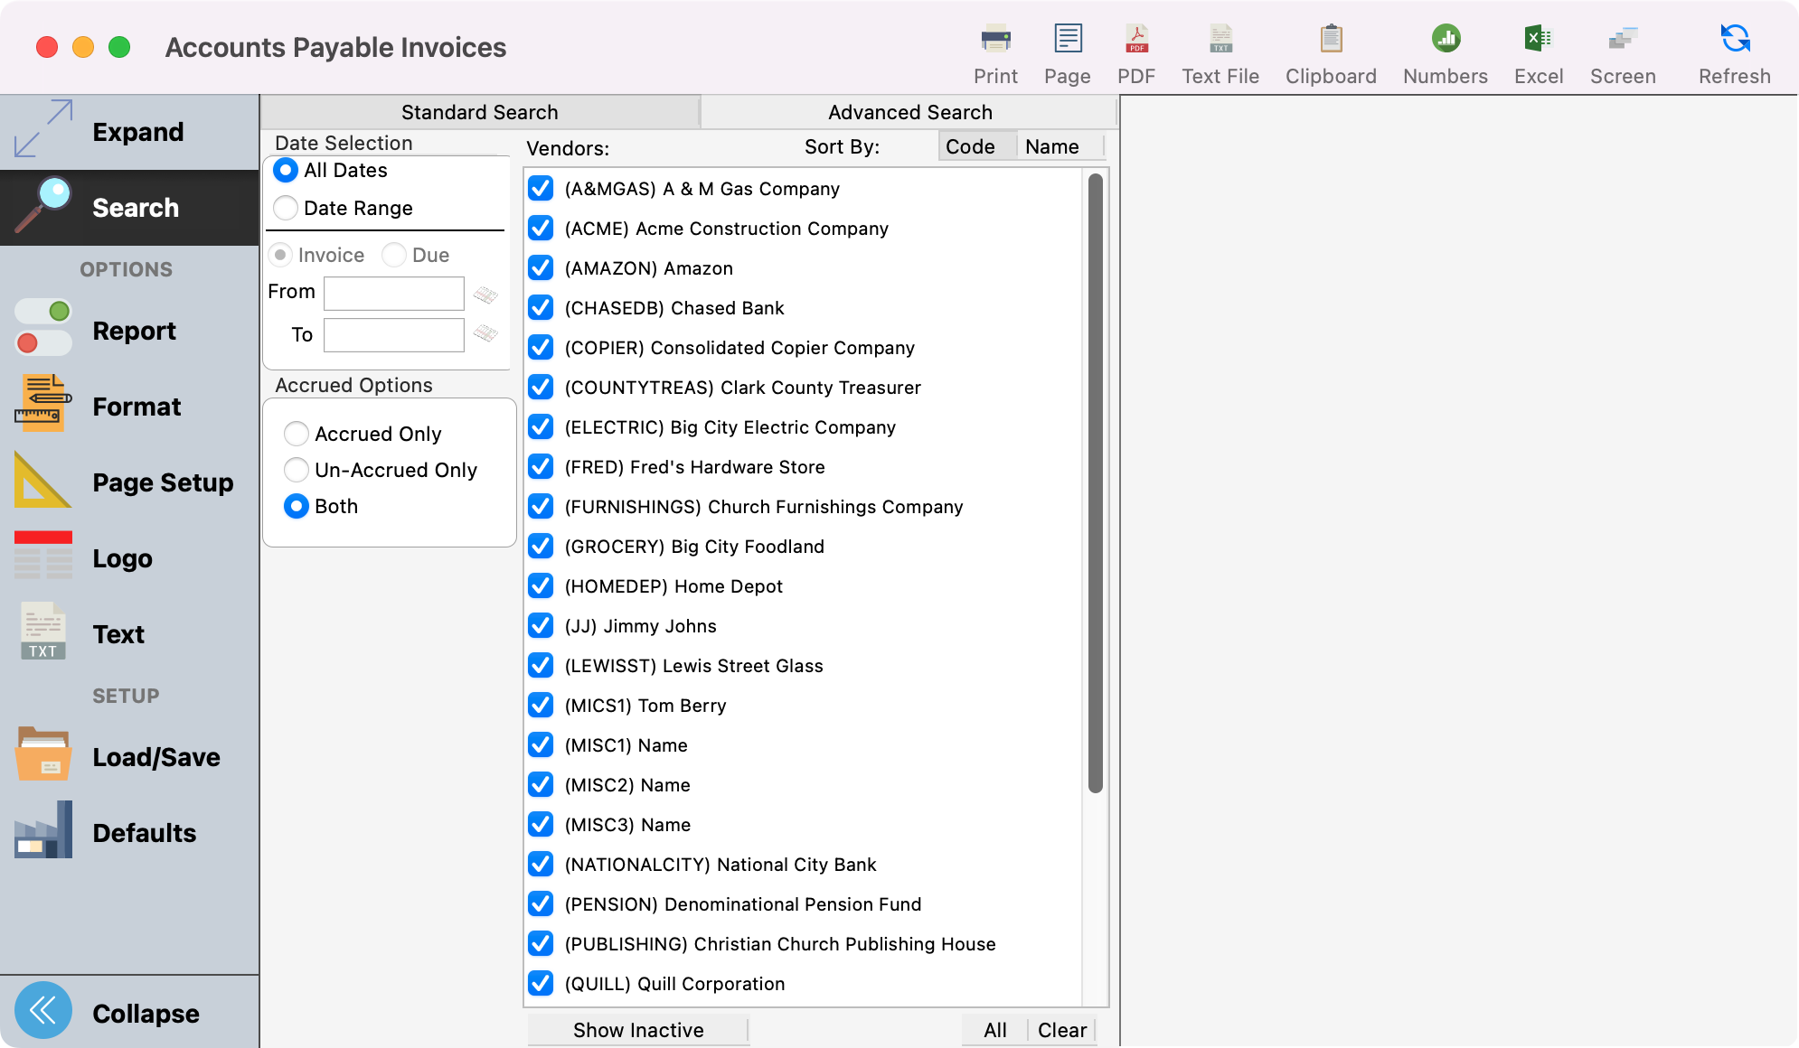Click the Show Inactive button
Image resolution: width=1799 pixels, height=1048 pixels.
(x=638, y=1030)
